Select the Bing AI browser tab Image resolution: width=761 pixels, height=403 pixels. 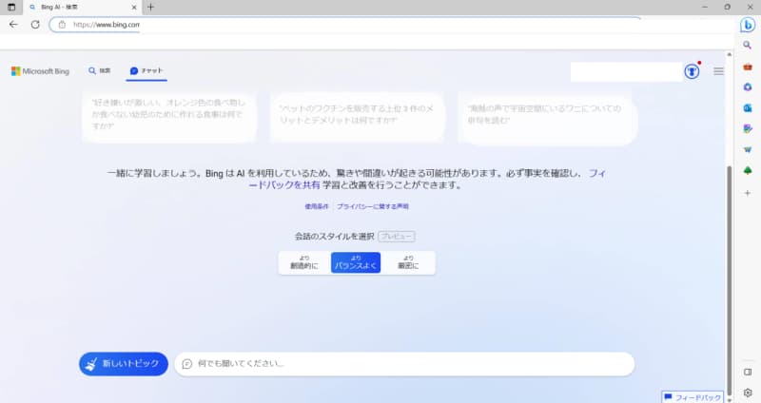[x=83, y=8]
